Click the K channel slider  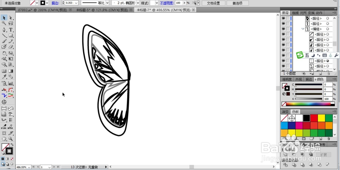308,99
